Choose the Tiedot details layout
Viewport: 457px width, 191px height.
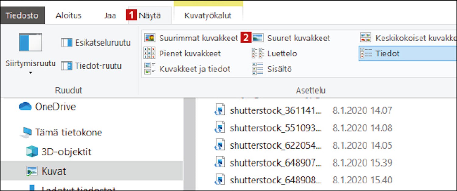[408, 54]
